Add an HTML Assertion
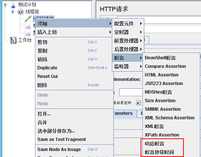 [x=171, y=75]
